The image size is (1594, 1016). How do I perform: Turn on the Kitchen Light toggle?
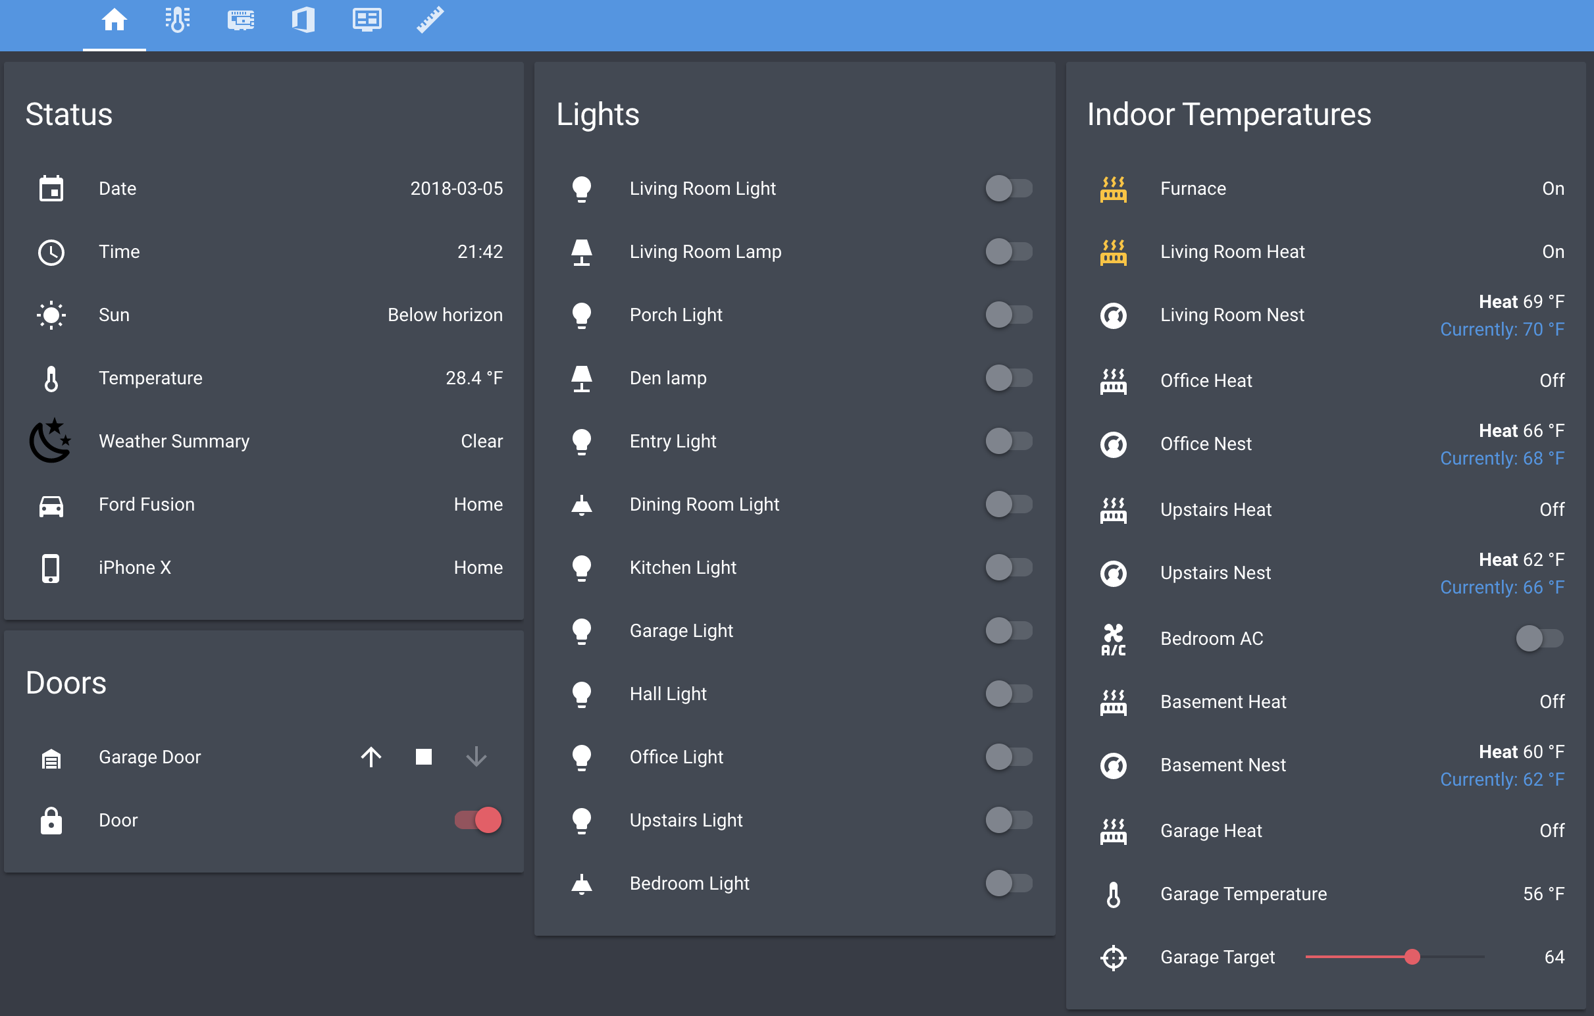click(x=1008, y=567)
